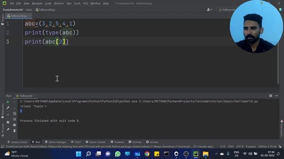Click Youtubetutorial breadcrumb

pos(12,10)
